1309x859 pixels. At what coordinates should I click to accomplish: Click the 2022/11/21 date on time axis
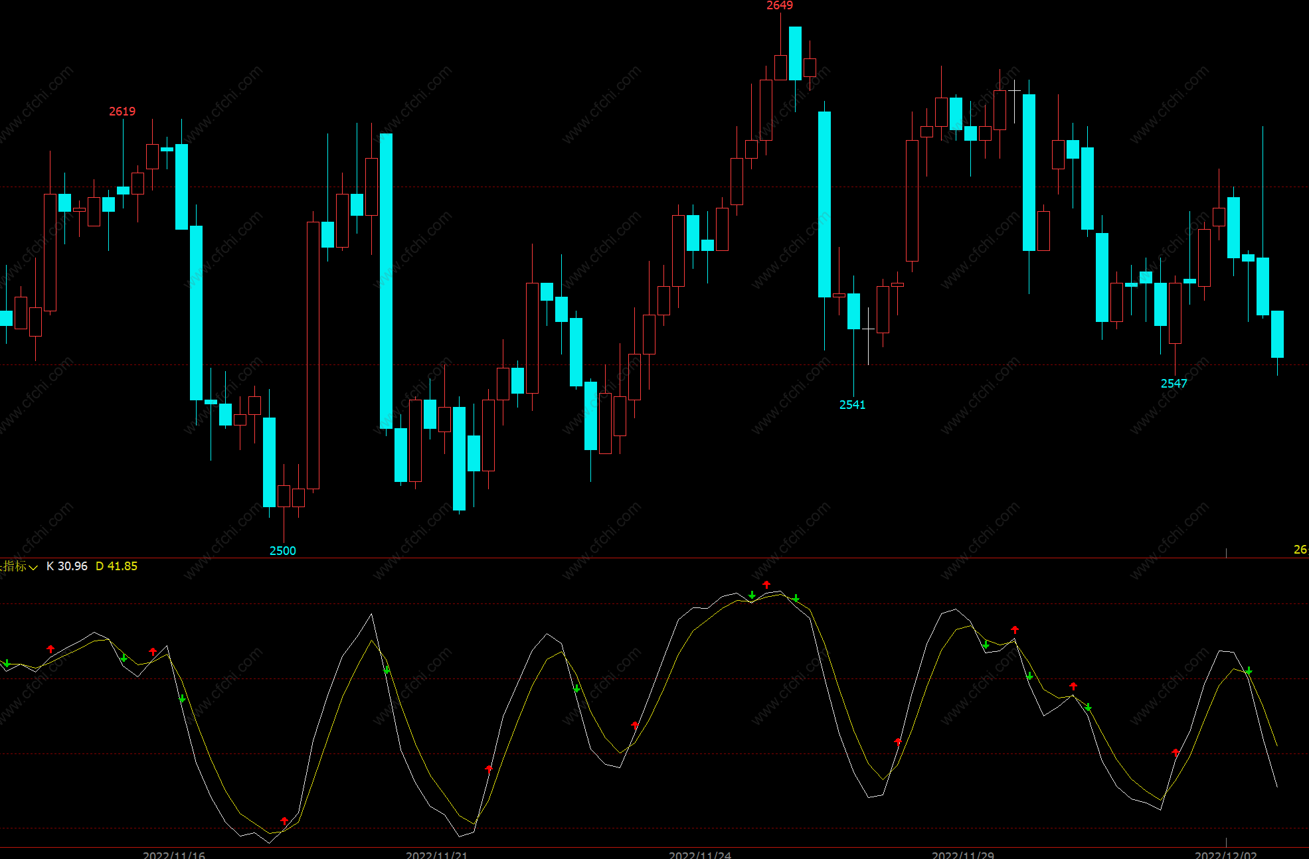click(x=437, y=854)
